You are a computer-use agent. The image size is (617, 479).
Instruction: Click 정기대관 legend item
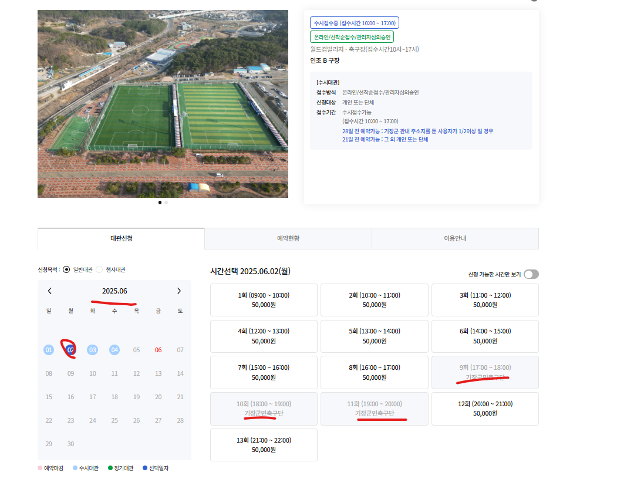pyautogui.click(x=121, y=468)
